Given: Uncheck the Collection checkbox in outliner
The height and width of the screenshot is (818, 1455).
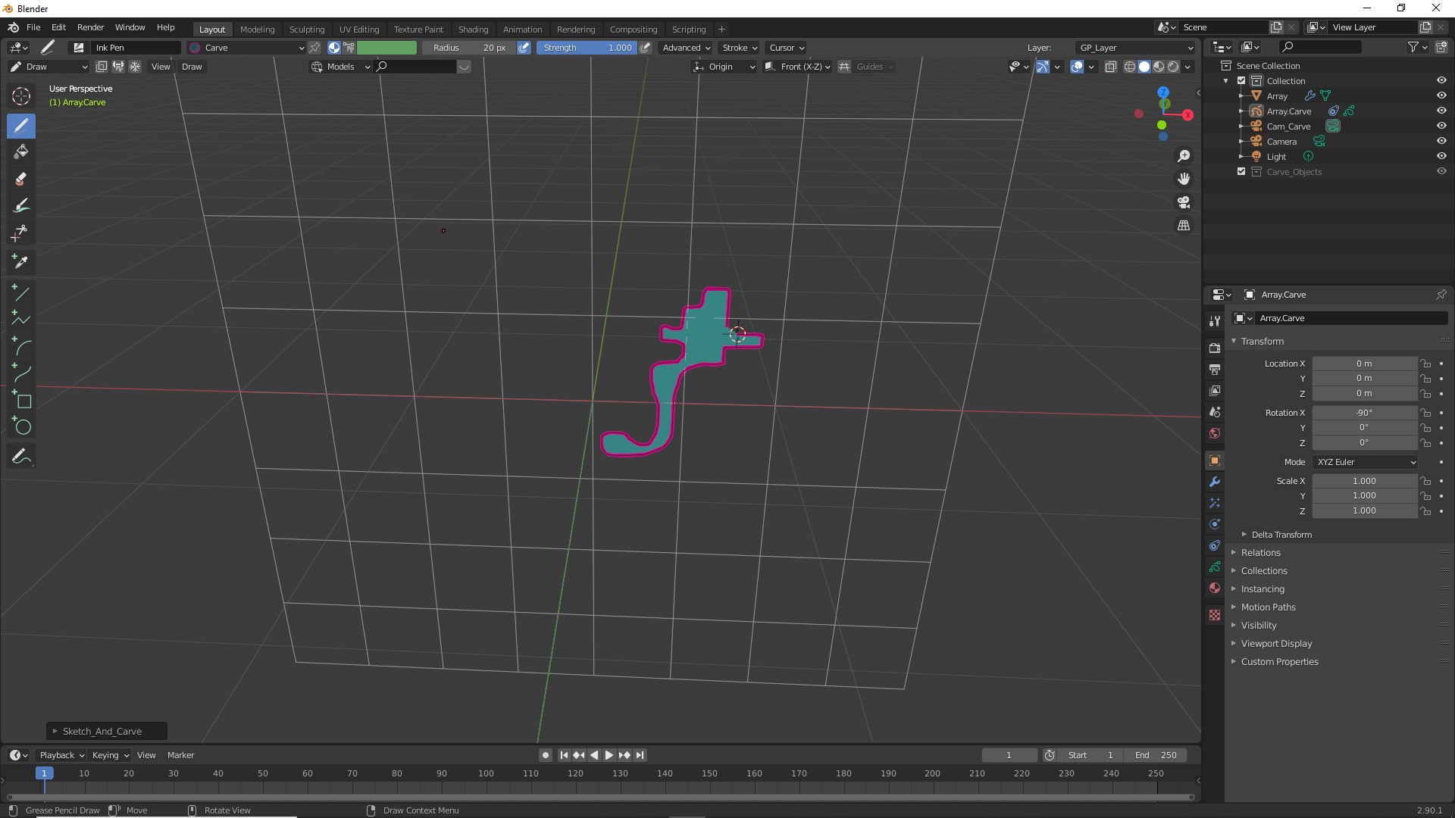Looking at the screenshot, I should pos(1241,81).
